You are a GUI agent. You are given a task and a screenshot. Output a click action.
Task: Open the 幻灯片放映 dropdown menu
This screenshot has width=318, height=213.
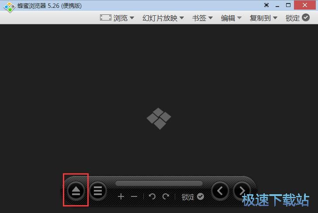click(x=163, y=18)
